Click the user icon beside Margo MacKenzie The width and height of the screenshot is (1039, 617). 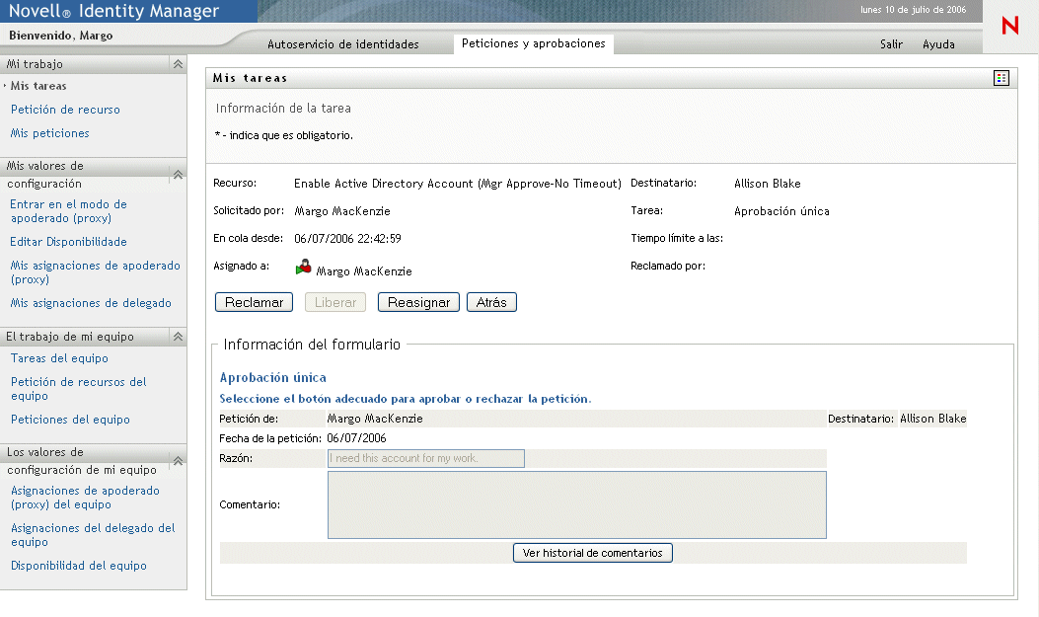click(304, 268)
